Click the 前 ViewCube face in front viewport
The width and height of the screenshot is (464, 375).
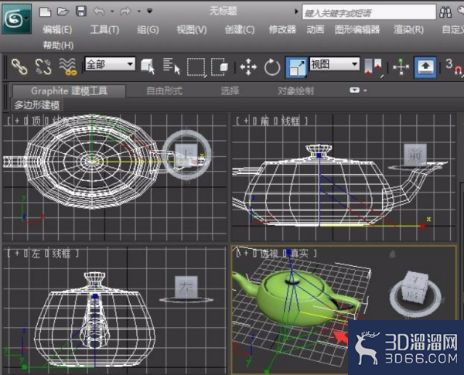tap(415, 155)
